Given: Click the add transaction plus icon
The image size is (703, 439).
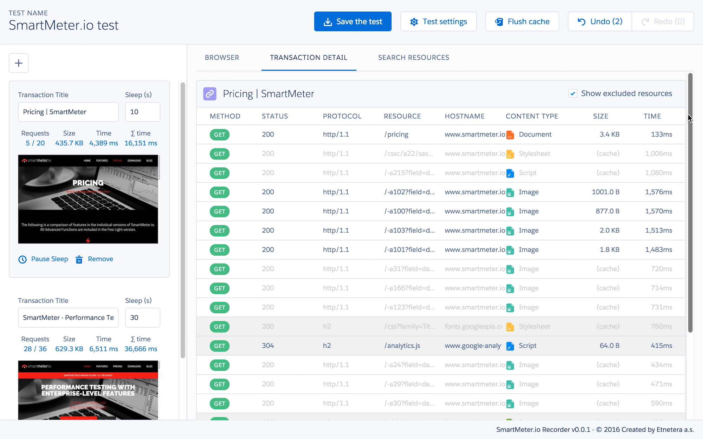Looking at the screenshot, I should 18,63.
